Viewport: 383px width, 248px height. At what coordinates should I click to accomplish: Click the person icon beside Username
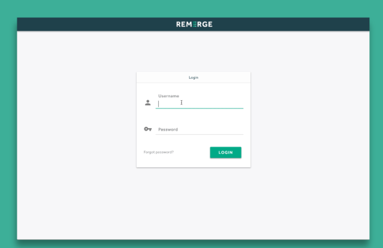(147, 103)
